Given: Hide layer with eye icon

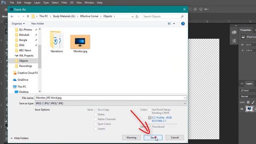Looking at the screenshot, I should click(242, 109).
